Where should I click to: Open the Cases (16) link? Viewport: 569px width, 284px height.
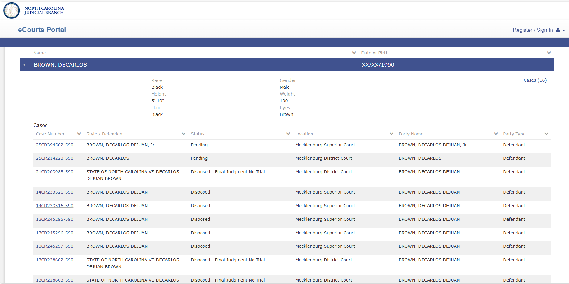[535, 80]
